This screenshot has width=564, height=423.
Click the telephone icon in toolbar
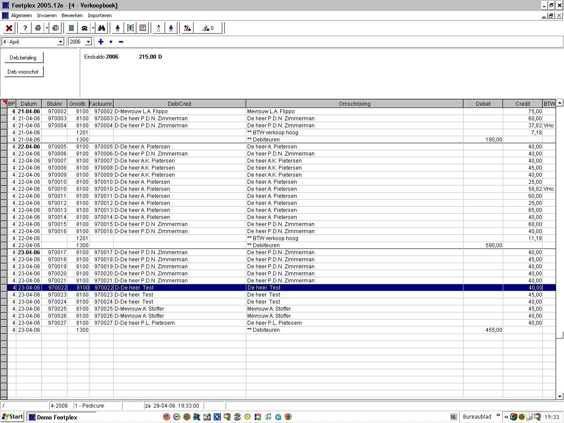[85, 28]
